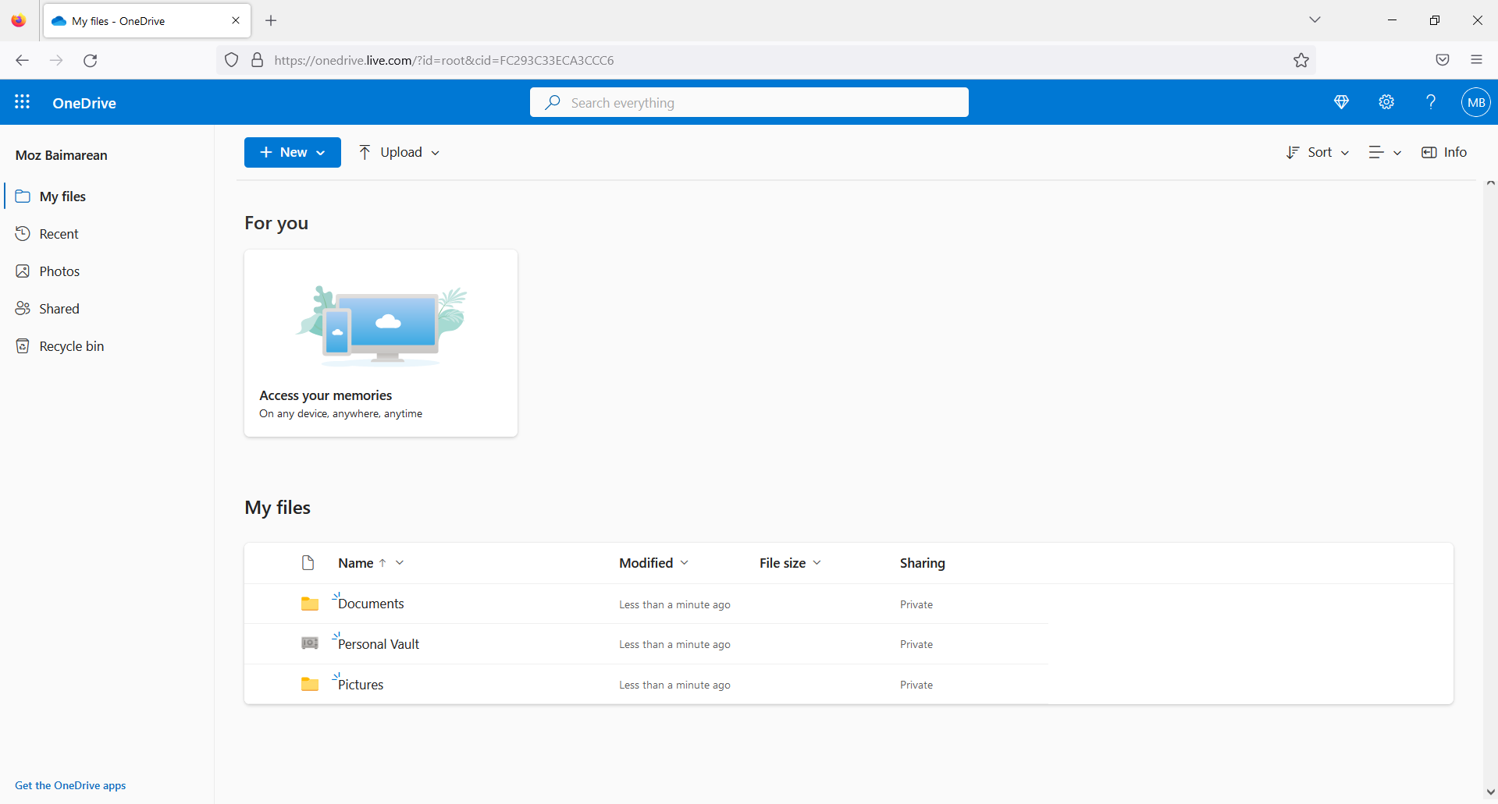
Task: Go back with browser back arrow
Action: (22, 60)
